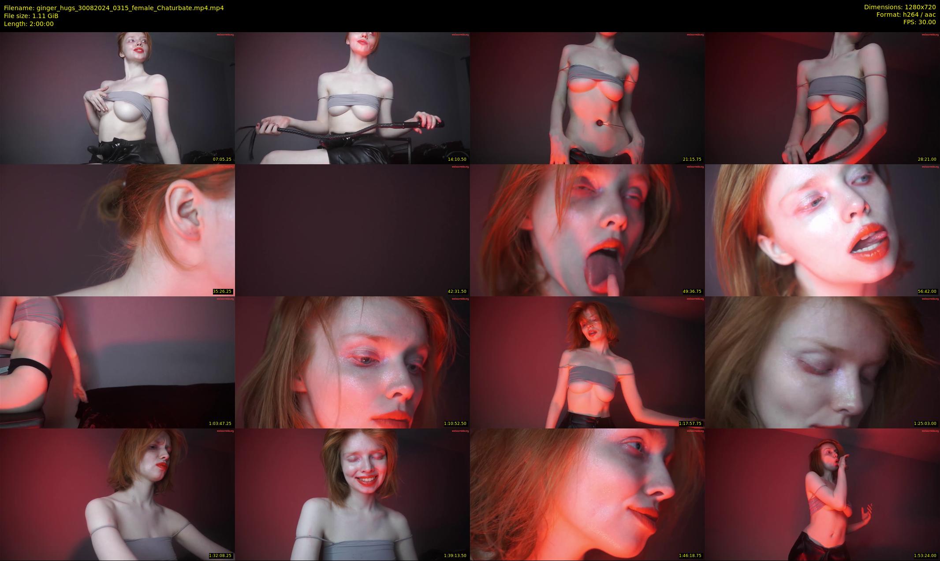Open the face close-up at 1:10:52.50

coord(352,362)
